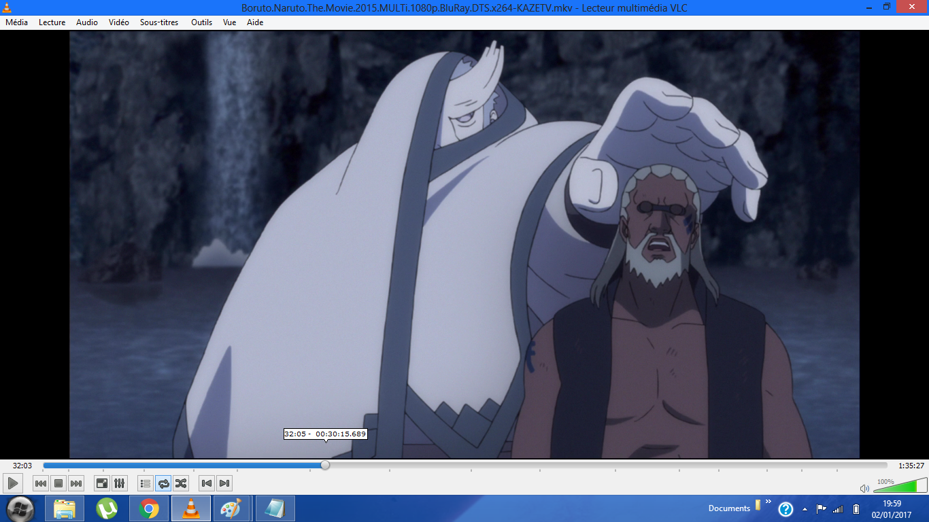
Task: Click the video display area
Action: [x=464, y=245]
